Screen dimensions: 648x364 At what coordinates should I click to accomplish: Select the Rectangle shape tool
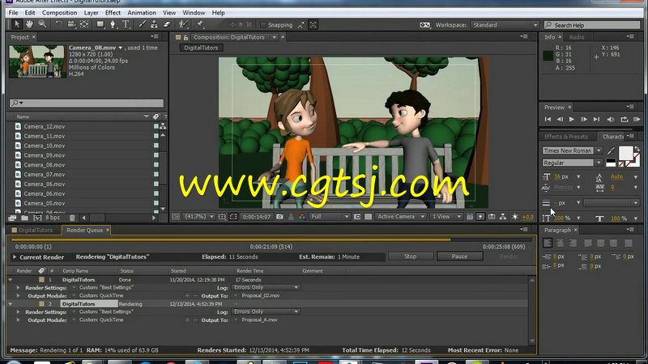[100, 25]
